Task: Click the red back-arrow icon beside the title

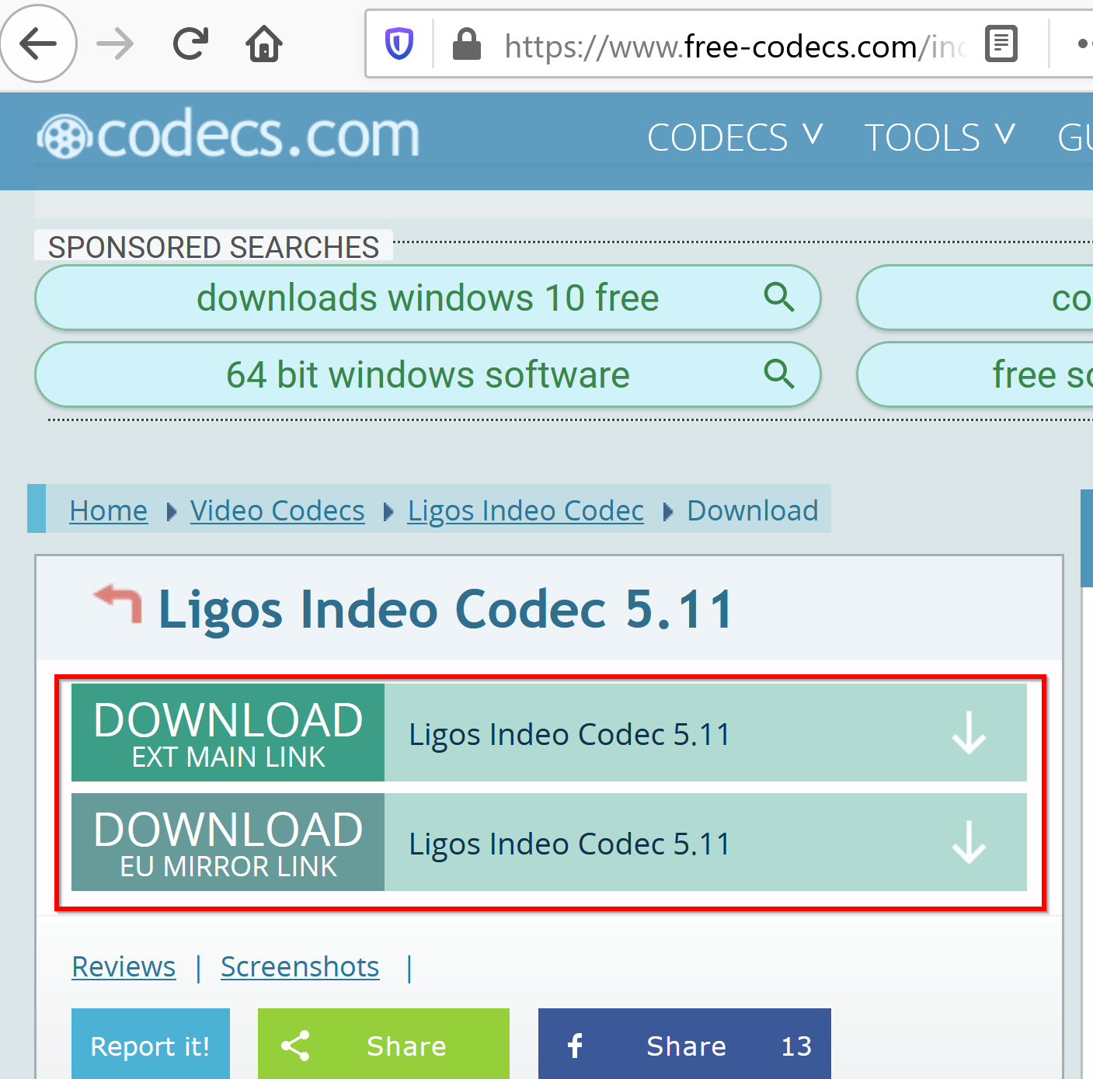Action: tap(118, 604)
